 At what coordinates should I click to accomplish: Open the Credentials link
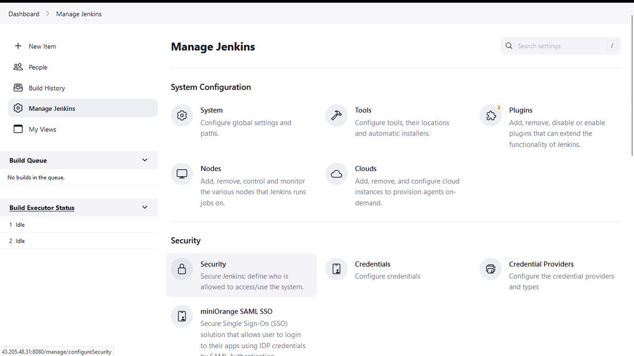click(373, 264)
